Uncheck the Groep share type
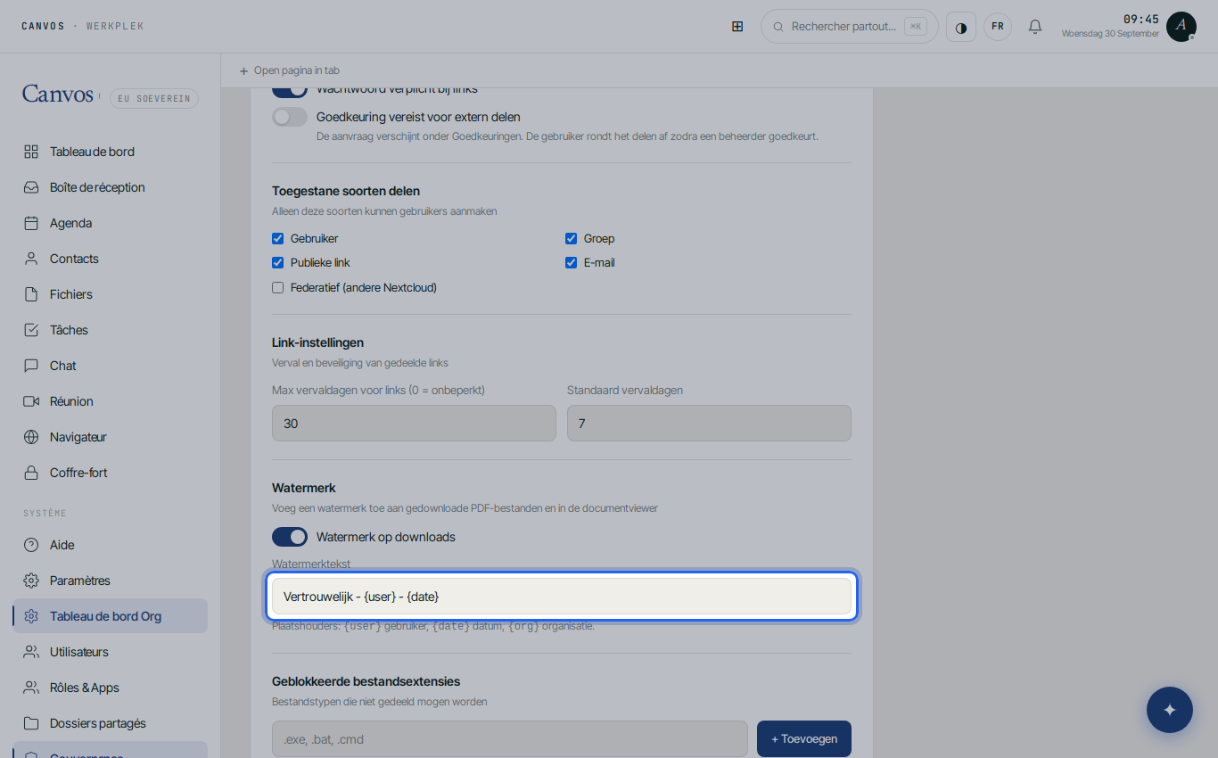 571,238
